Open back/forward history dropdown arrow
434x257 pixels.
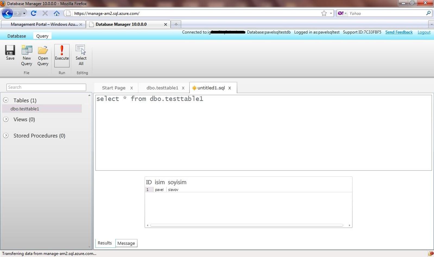[24, 13]
